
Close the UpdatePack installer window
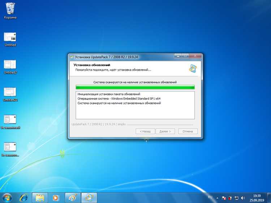(195, 56)
